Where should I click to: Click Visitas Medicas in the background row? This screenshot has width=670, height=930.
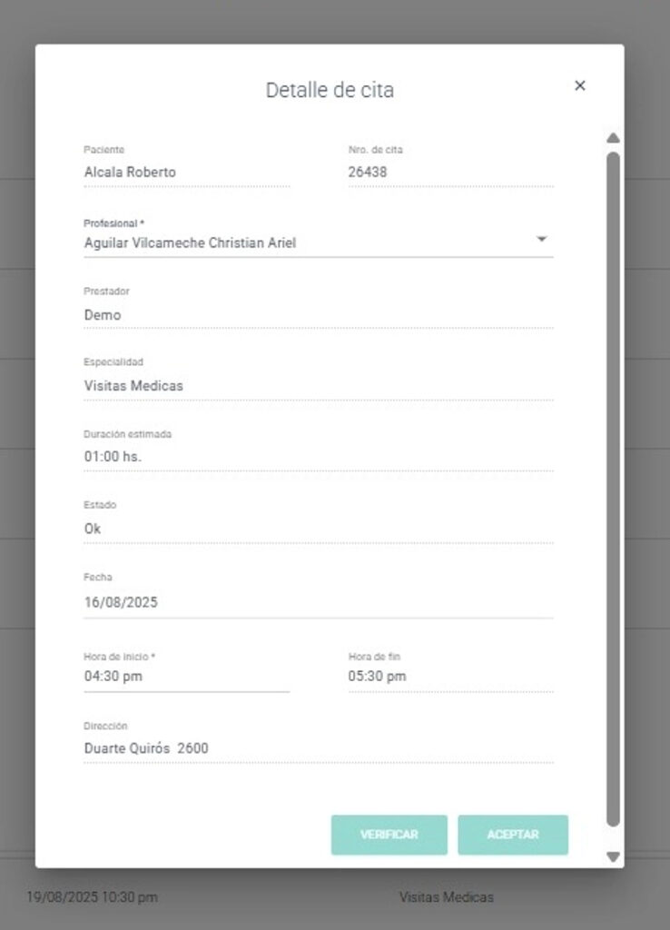tap(446, 897)
